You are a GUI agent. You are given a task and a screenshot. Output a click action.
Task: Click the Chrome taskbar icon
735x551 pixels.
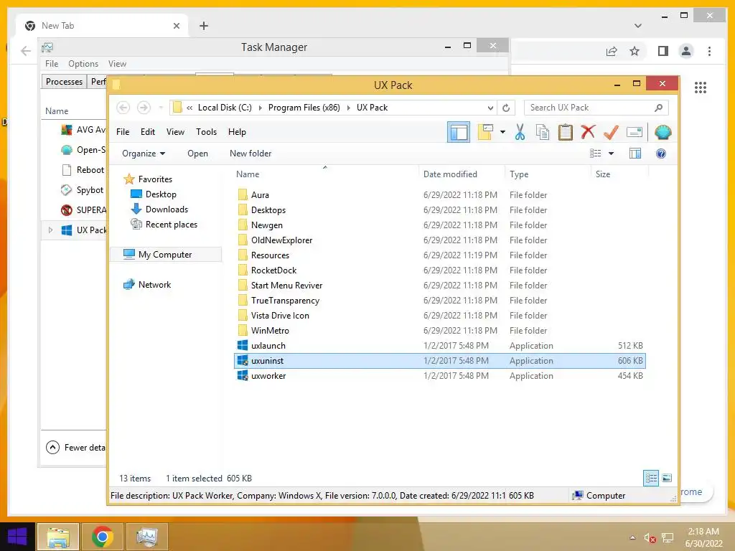pyautogui.click(x=102, y=537)
